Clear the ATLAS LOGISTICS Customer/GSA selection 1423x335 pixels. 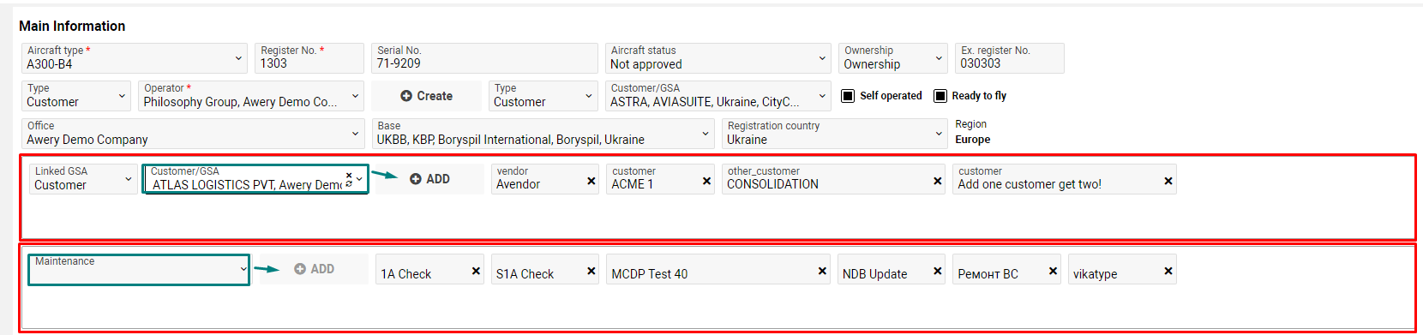pos(349,175)
